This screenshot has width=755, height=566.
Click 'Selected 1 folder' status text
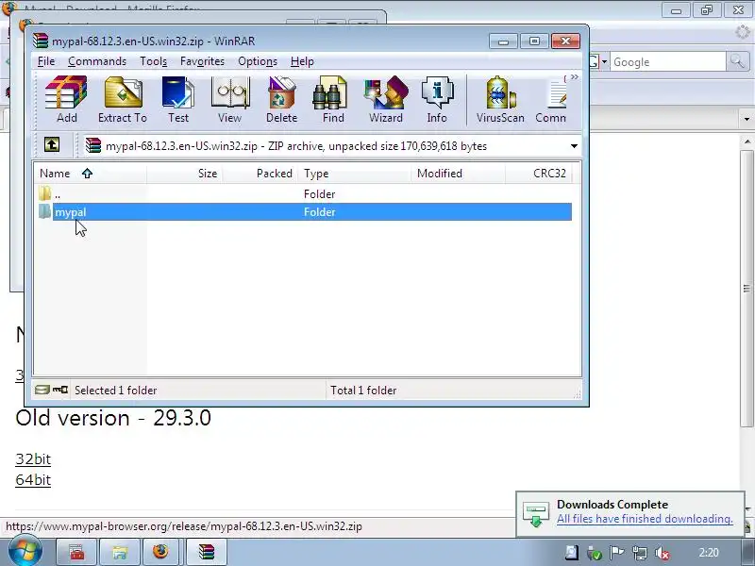(115, 391)
